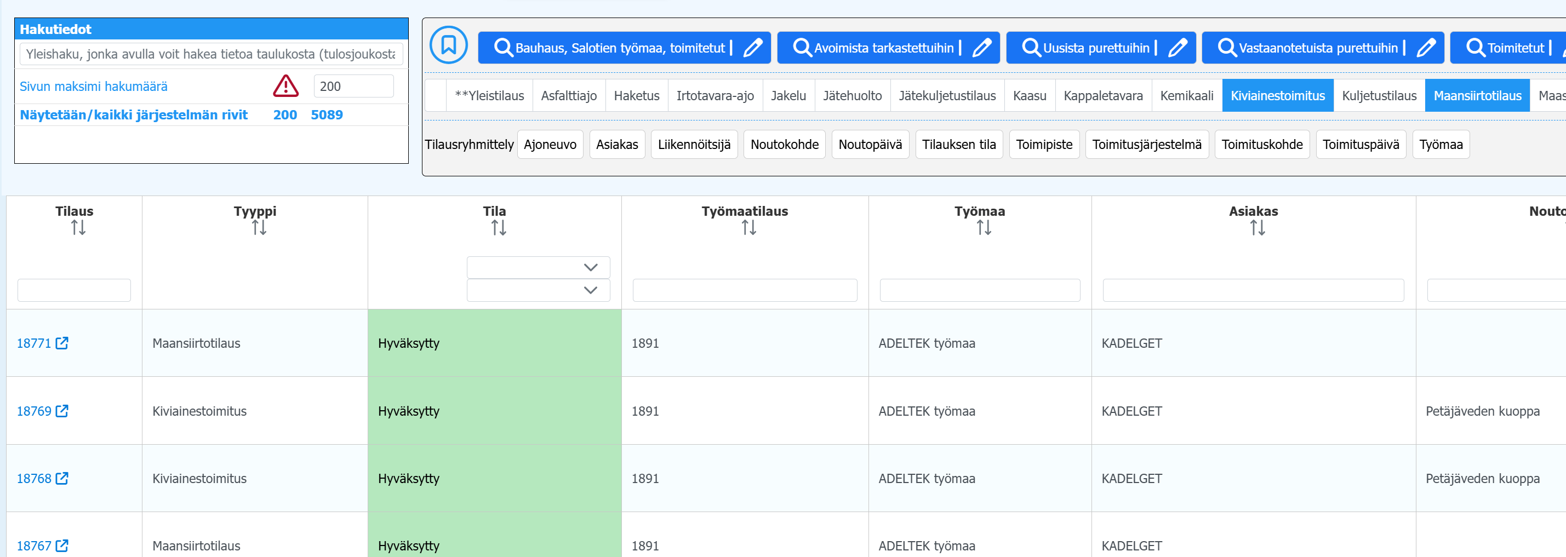Click Petäjäveden kuoppa in order 18768 row
This screenshot has width=1566, height=557.
pyautogui.click(x=1482, y=479)
